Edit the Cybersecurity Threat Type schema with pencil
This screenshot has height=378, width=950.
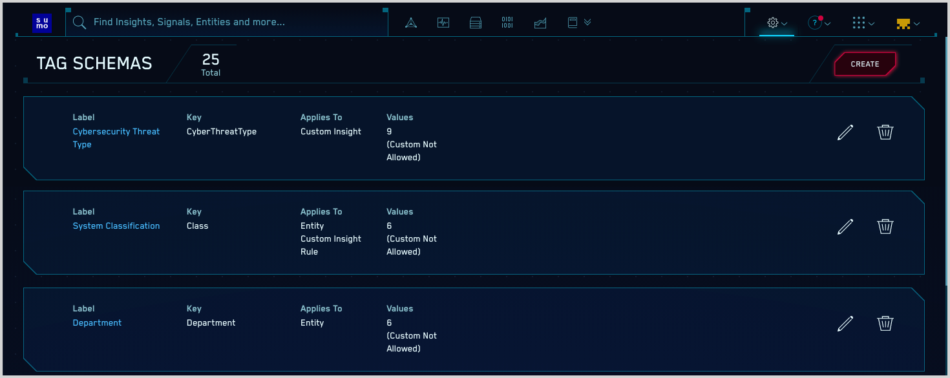point(845,132)
